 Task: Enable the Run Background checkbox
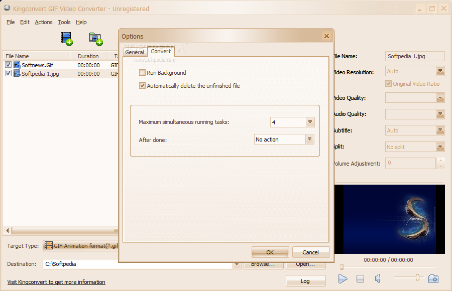click(142, 73)
